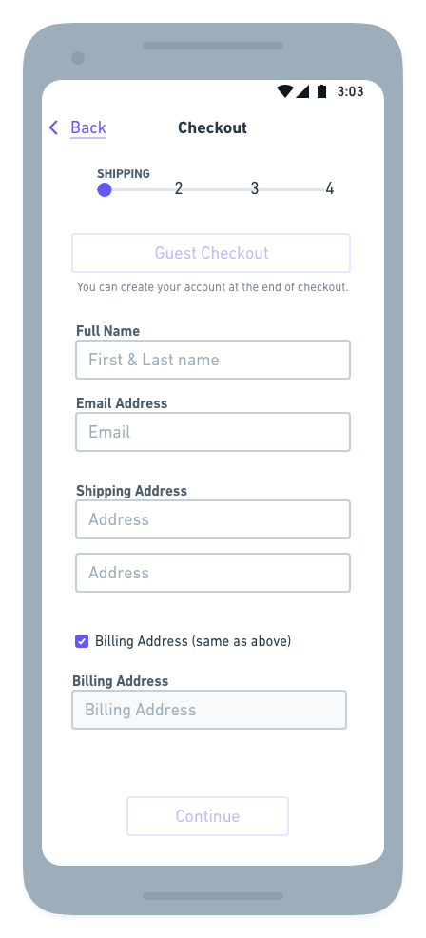Tap the battery status icon
This screenshot has width=426, height=938.
point(322,91)
